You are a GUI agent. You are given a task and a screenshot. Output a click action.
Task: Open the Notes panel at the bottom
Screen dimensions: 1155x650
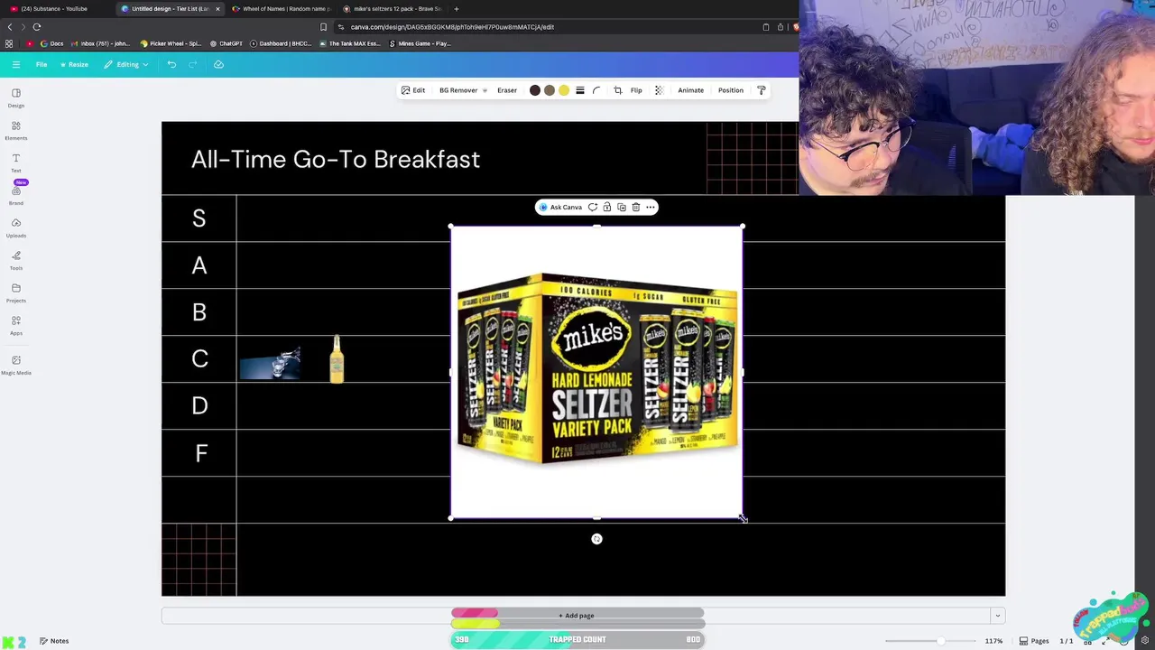point(54,641)
